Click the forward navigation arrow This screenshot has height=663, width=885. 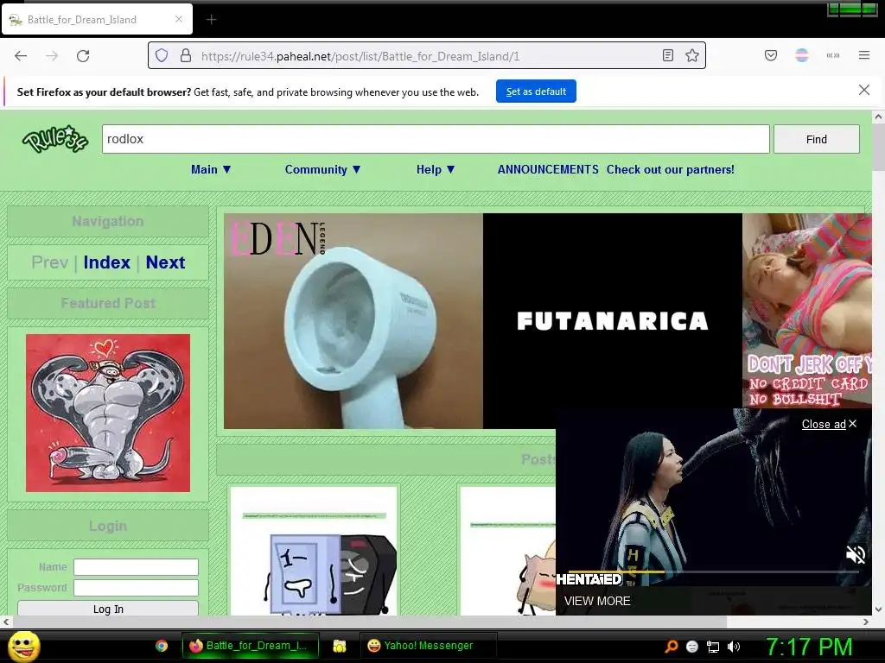(x=52, y=56)
